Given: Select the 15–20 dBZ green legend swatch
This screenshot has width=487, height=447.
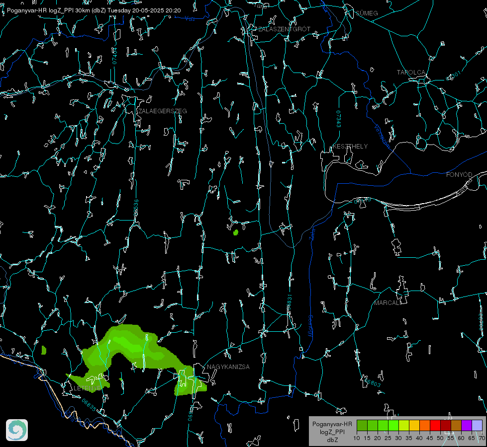Looking at the screenshot, I should pyautogui.click(x=373, y=425).
